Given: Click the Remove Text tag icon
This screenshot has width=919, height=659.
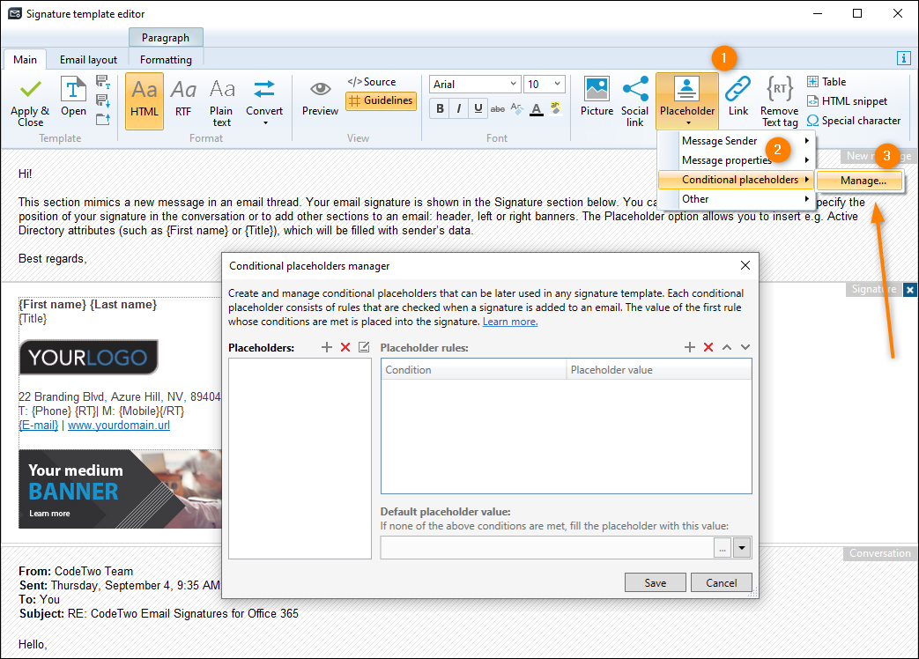Looking at the screenshot, I should pos(780,102).
